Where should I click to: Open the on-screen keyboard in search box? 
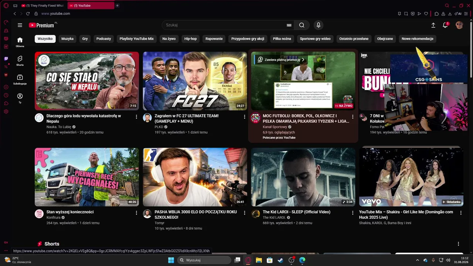click(x=289, y=25)
